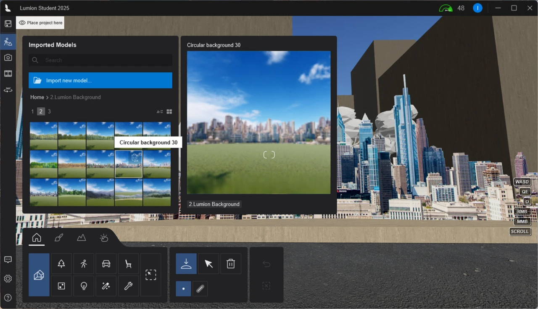
Task: Click the Search field in Imported Models
Action: 100,60
